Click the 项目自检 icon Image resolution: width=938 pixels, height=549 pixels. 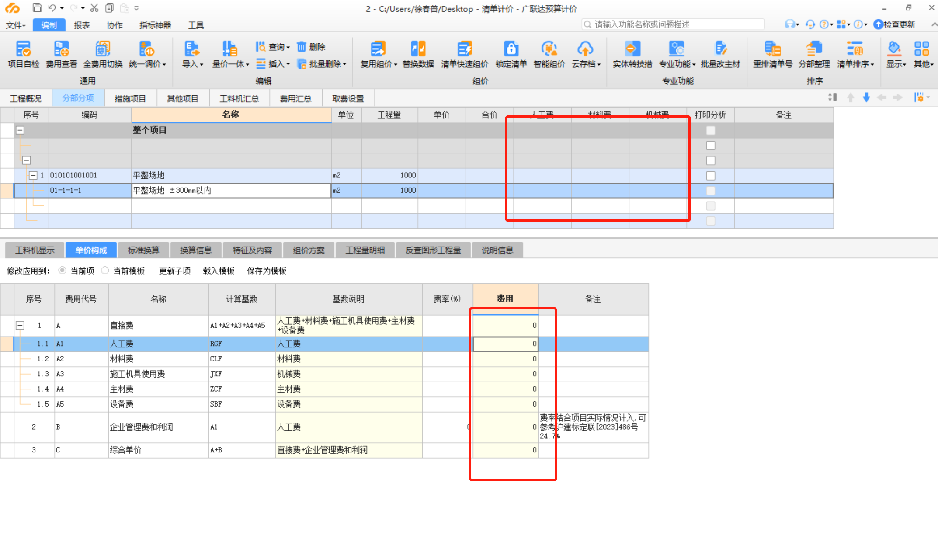[x=23, y=54]
